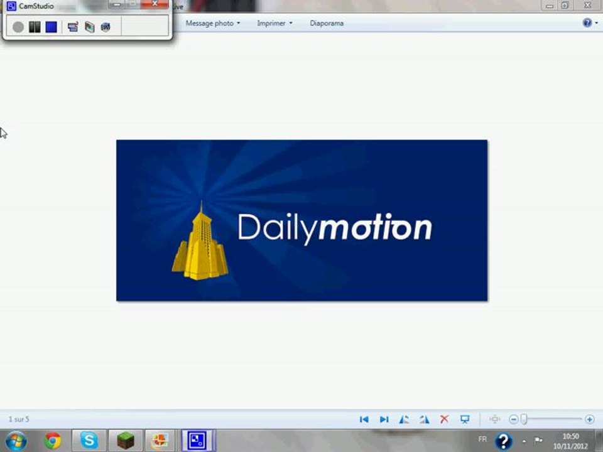The width and height of the screenshot is (603, 452).
Task: Click the zoom slider handle
Action: (524, 419)
